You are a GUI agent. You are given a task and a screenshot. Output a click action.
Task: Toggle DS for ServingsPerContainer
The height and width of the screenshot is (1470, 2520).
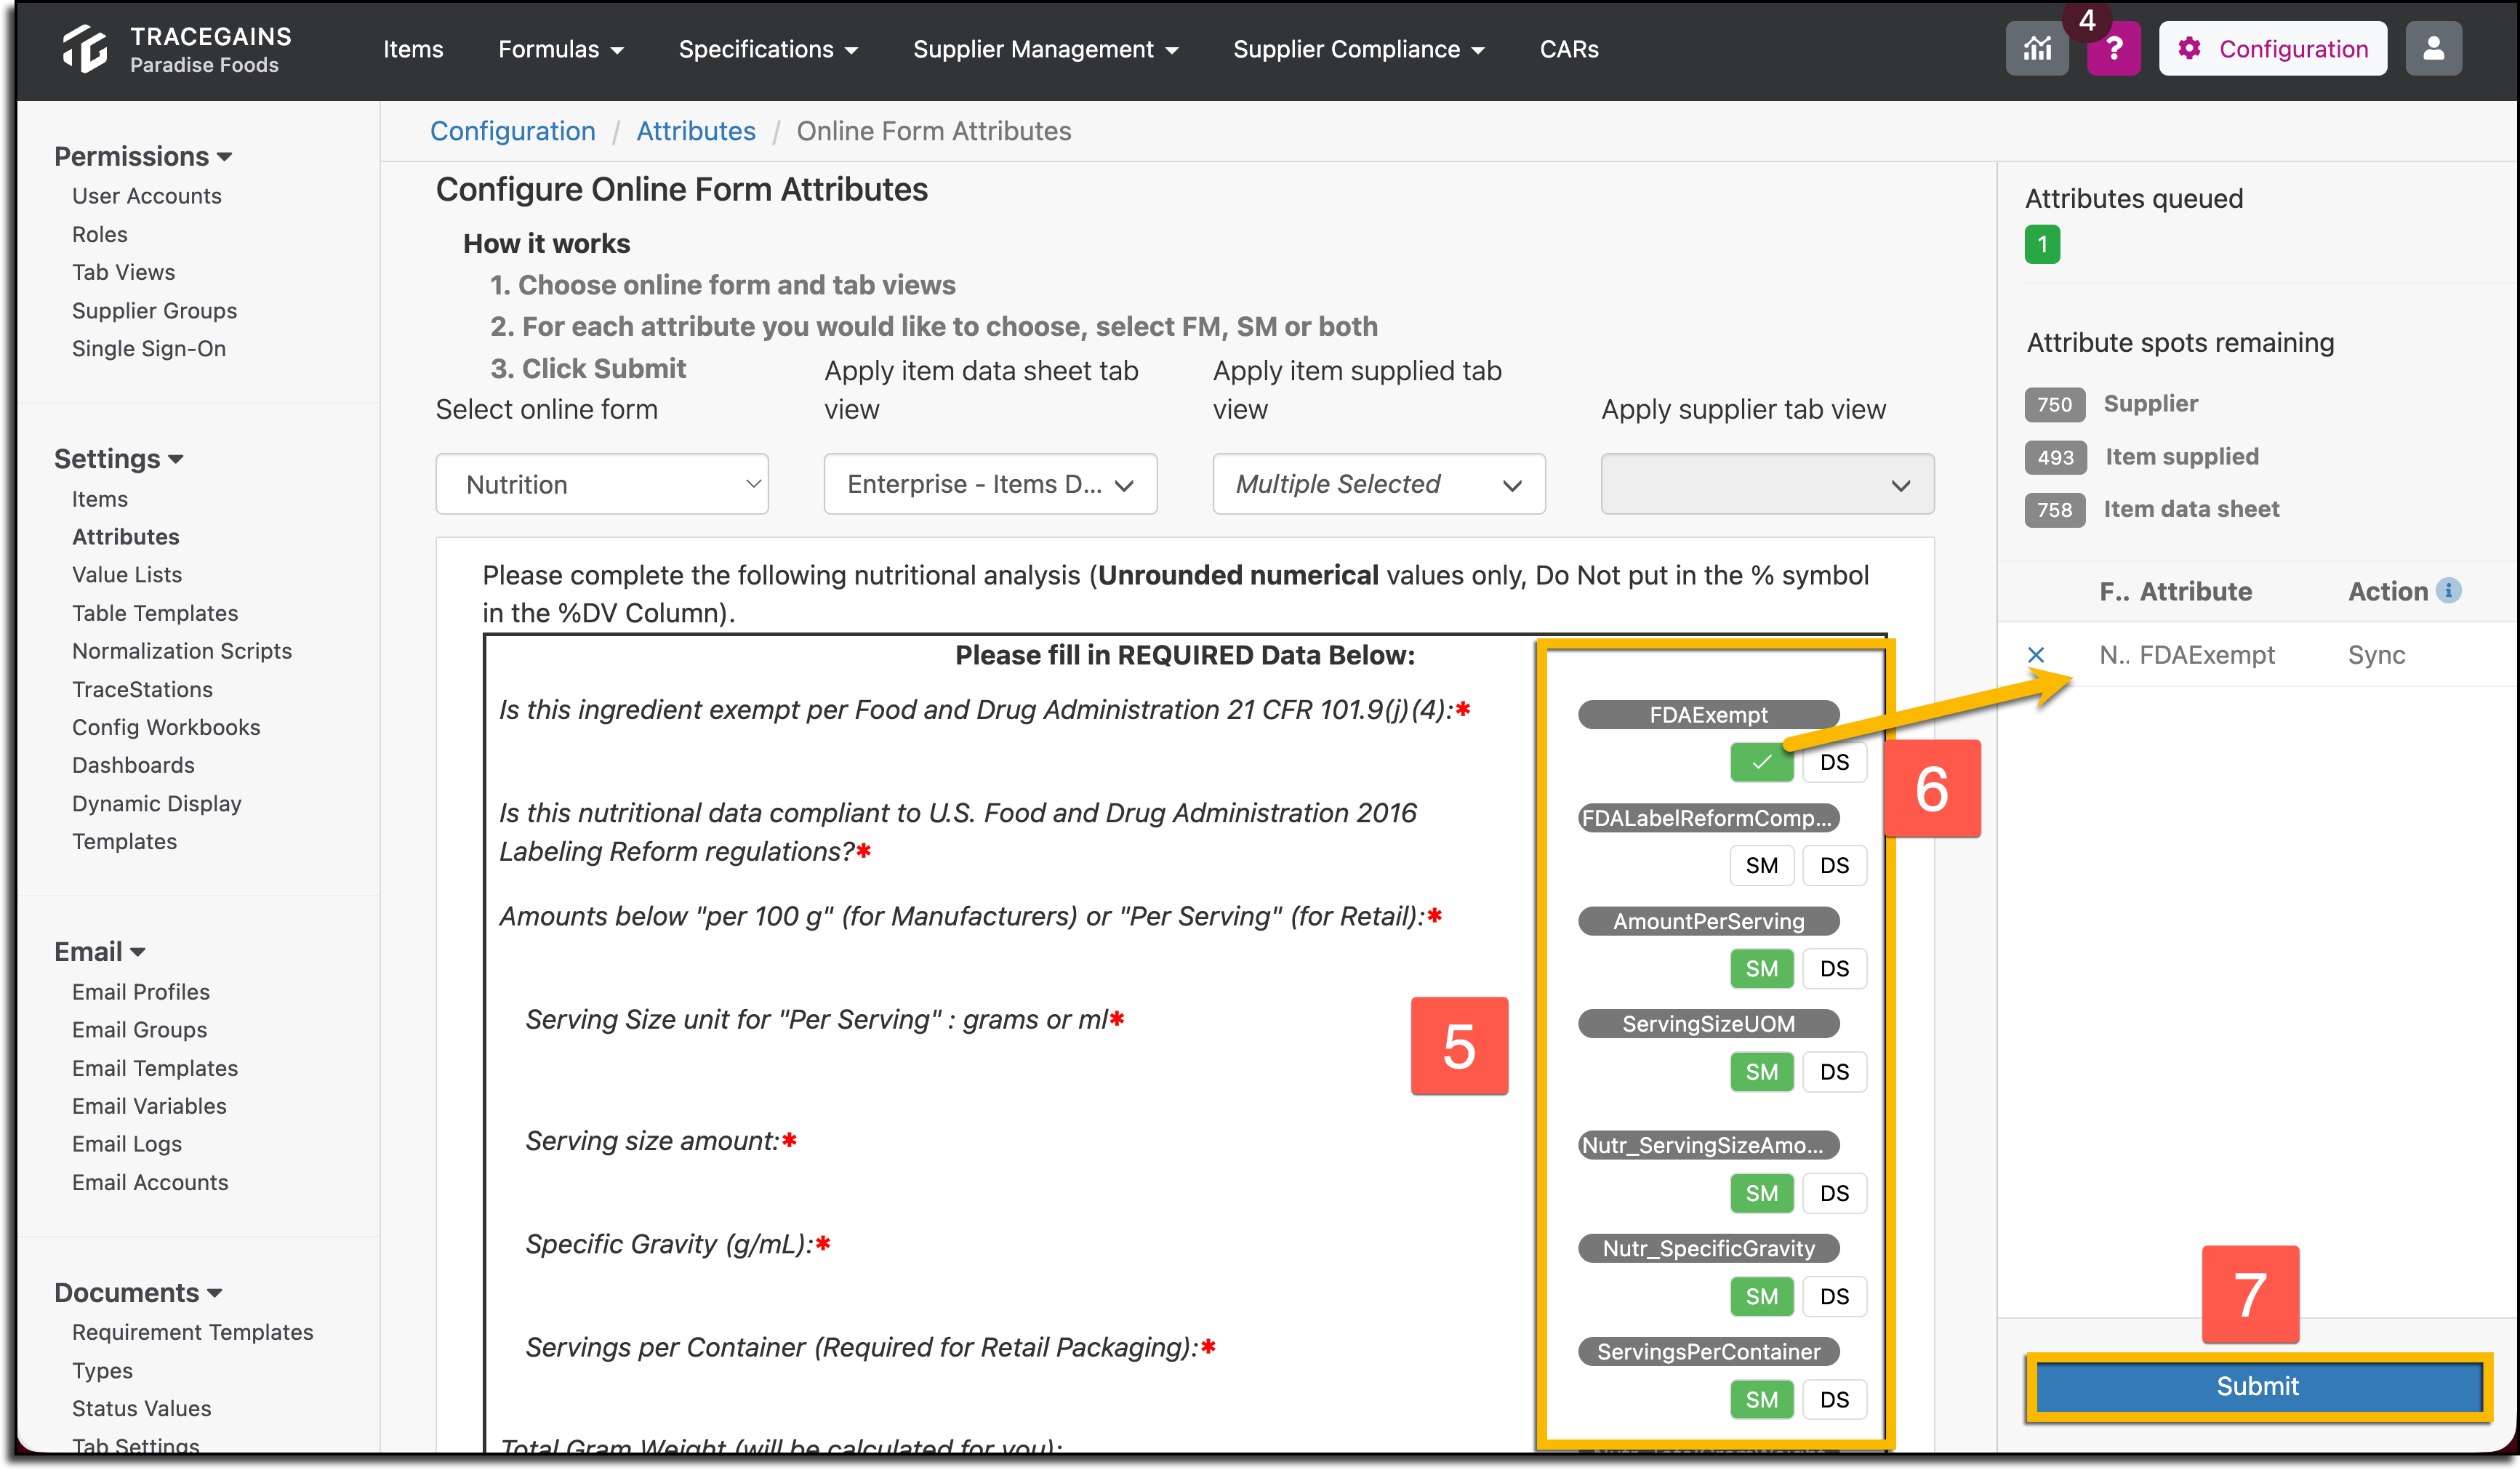[1834, 1399]
